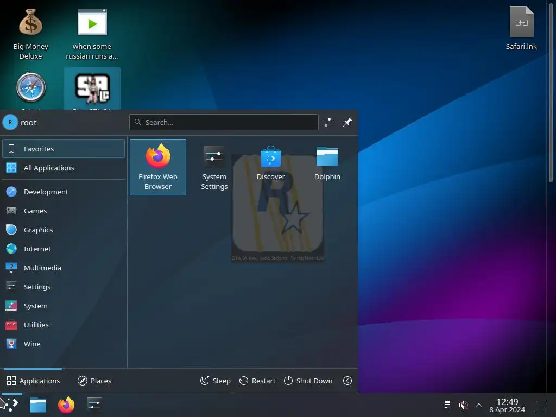Open the Graphics category

(x=64, y=230)
